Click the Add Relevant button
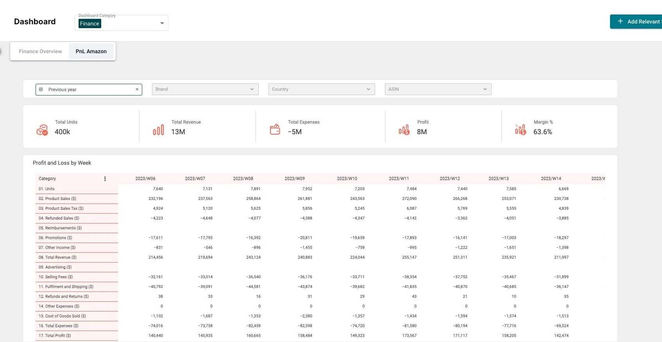This screenshot has width=662, height=342. click(636, 22)
